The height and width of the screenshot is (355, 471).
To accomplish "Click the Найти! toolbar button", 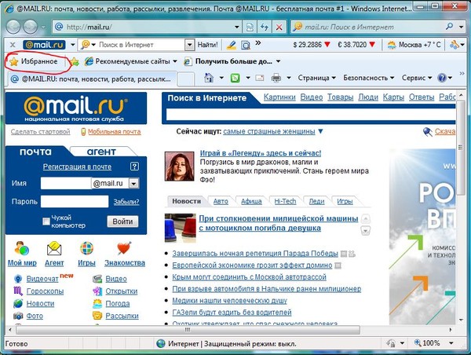I will click(207, 45).
